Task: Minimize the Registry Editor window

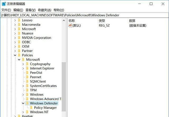Action: click(x=139, y=4)
